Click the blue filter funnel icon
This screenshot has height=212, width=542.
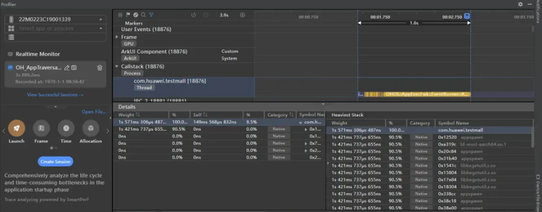151,15
